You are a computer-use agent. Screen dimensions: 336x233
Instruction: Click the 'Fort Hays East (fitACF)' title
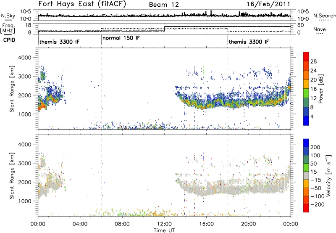(82, 4)
